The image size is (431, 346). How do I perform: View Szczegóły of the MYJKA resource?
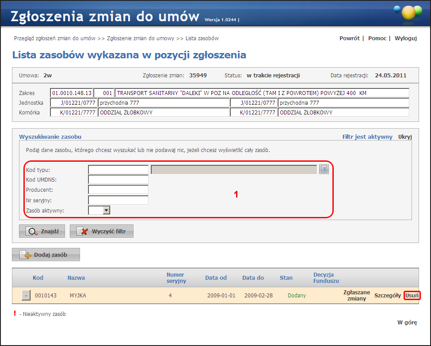click(x=387, y=295)
